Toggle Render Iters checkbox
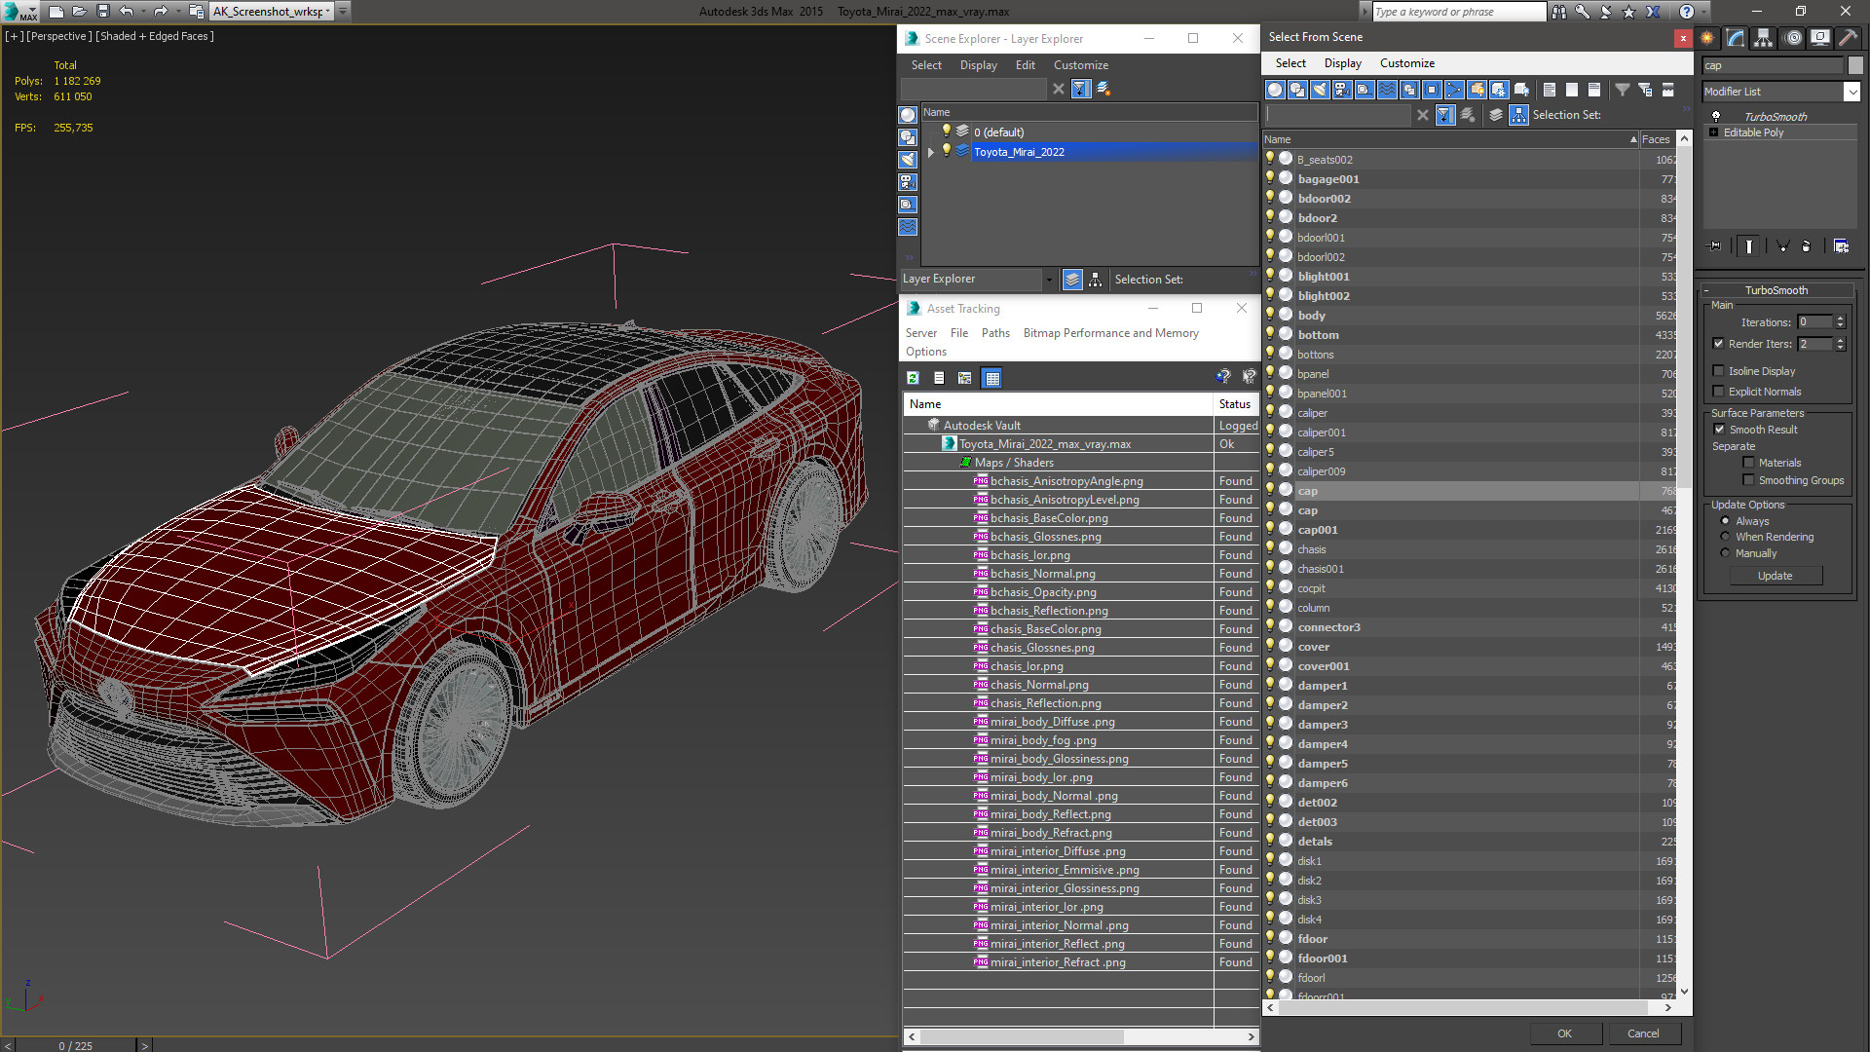This screenshot has height=1052, width=1870. (1718, 344)
